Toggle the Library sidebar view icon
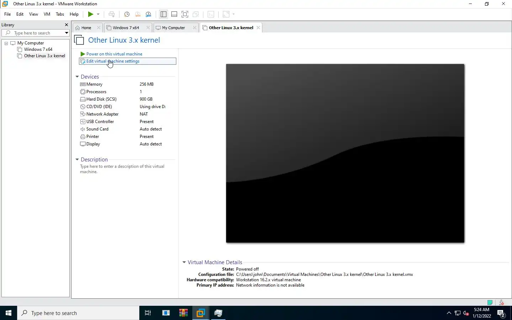This screenshot has height=320, width=512. click(164, 14)
